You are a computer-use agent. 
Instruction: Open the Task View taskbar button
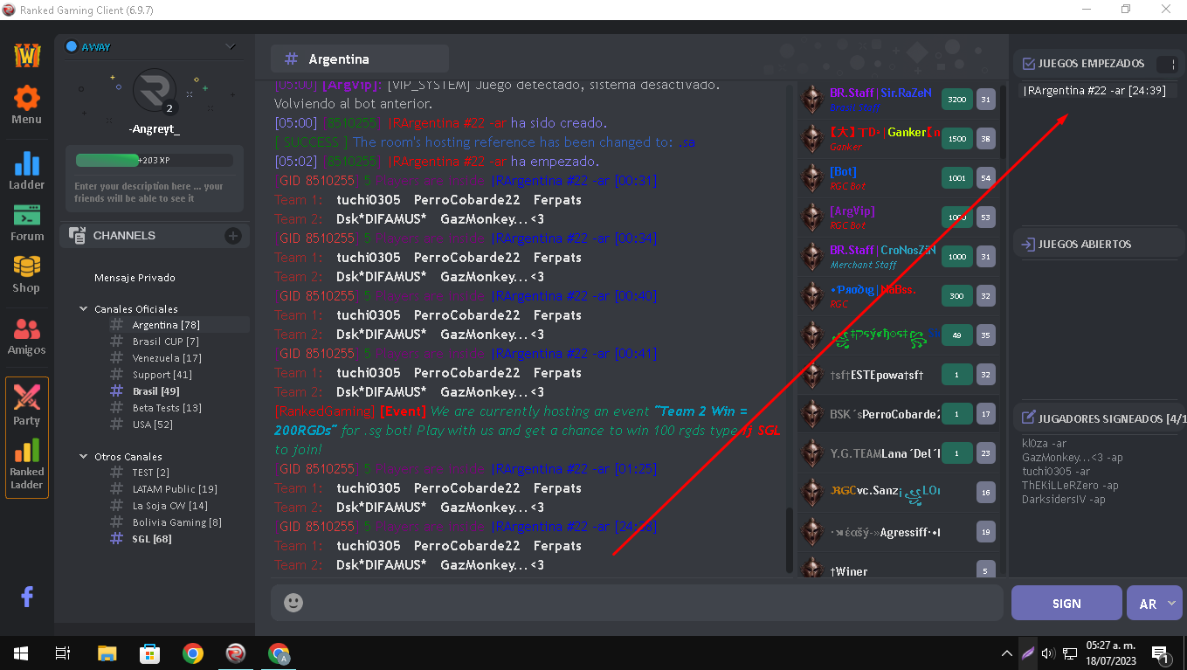pyautogui.click(x=63, y=653)
